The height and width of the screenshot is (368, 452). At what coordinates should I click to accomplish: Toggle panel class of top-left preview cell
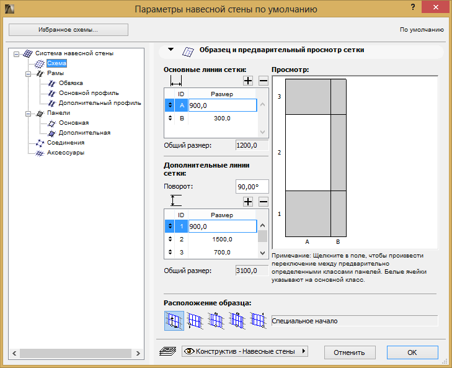coord(308,96)
